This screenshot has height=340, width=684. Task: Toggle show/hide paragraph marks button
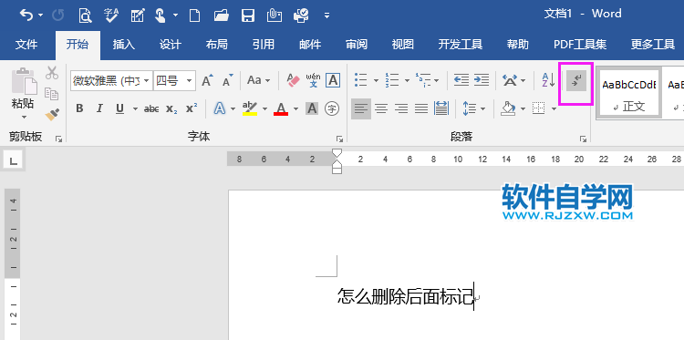pyautogui.click(x=576, y=81)
